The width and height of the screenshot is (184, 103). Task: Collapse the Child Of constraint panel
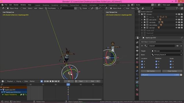pos(142,46)
